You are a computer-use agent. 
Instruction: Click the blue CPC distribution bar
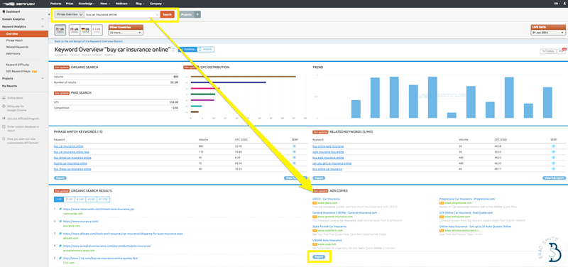point(228,82)
